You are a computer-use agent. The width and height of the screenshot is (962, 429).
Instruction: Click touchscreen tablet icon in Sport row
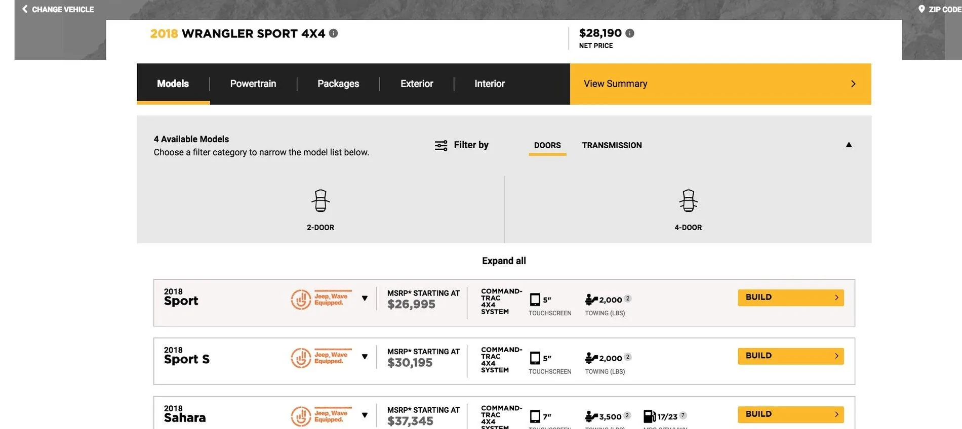(535, 299)
